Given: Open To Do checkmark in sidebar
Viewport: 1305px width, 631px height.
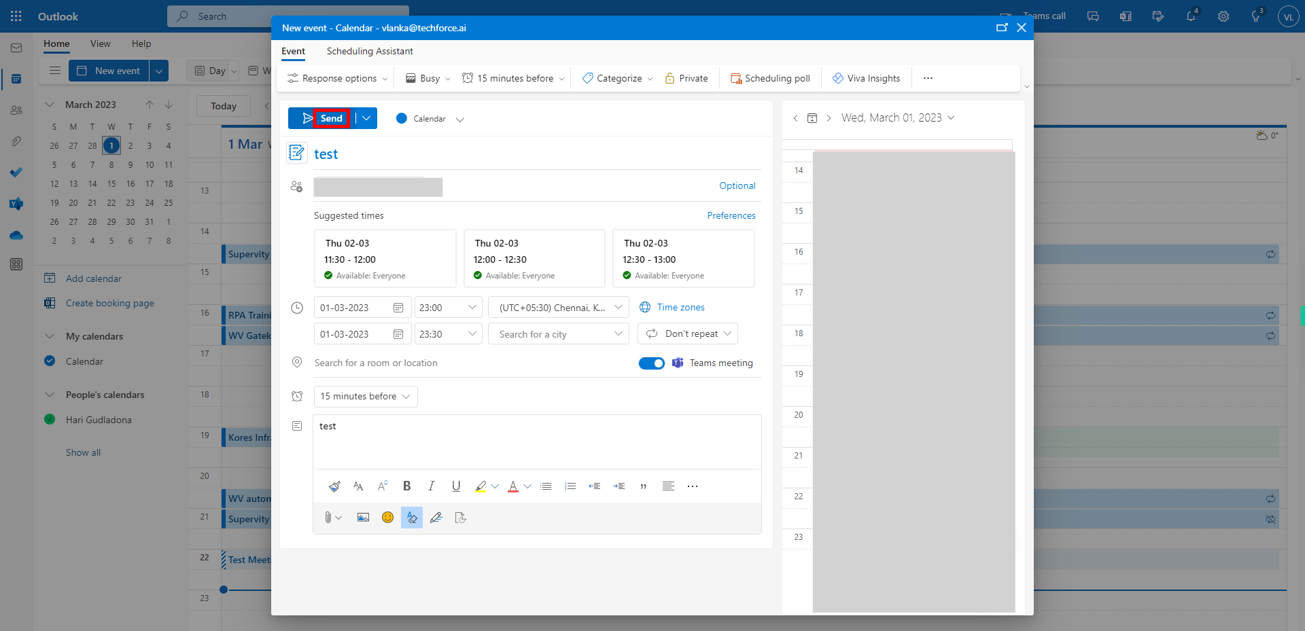Looking at the screenshot, I should (16, 173).
